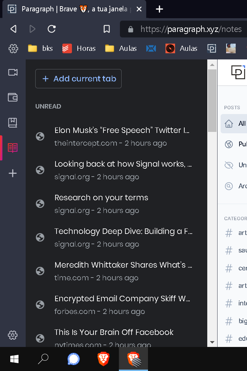Open sidebar settings gear at the bottom
This screenshot has height=371, width=247.
point(13,335)
